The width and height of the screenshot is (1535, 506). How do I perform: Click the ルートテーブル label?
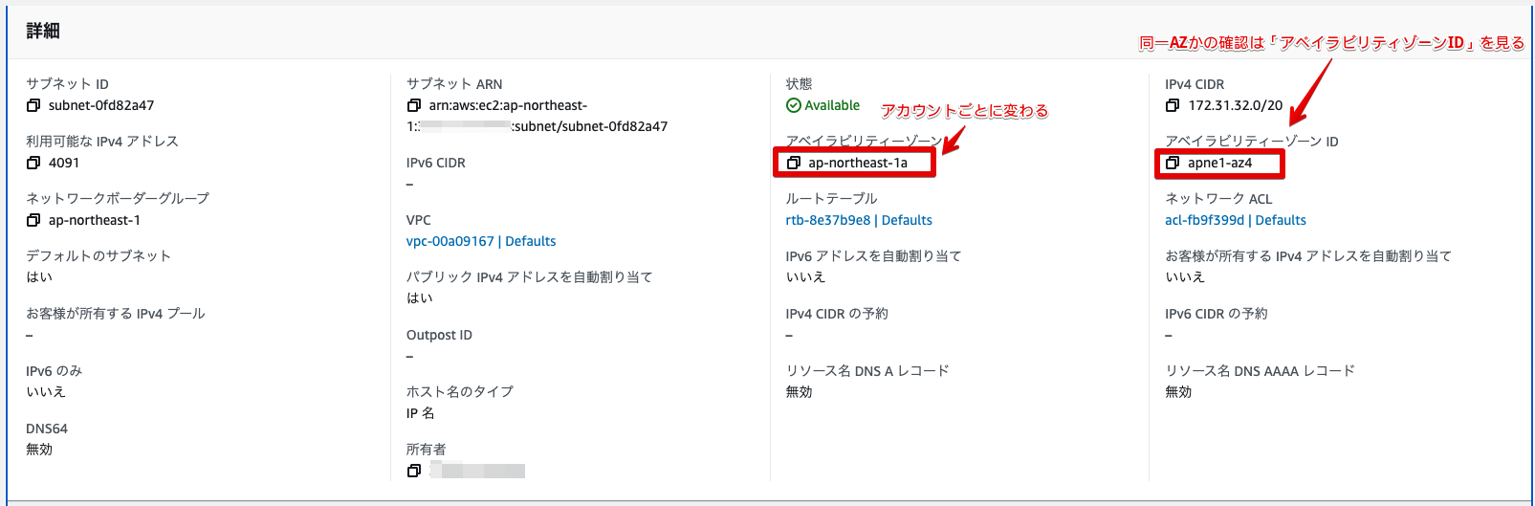click(831, 199)
